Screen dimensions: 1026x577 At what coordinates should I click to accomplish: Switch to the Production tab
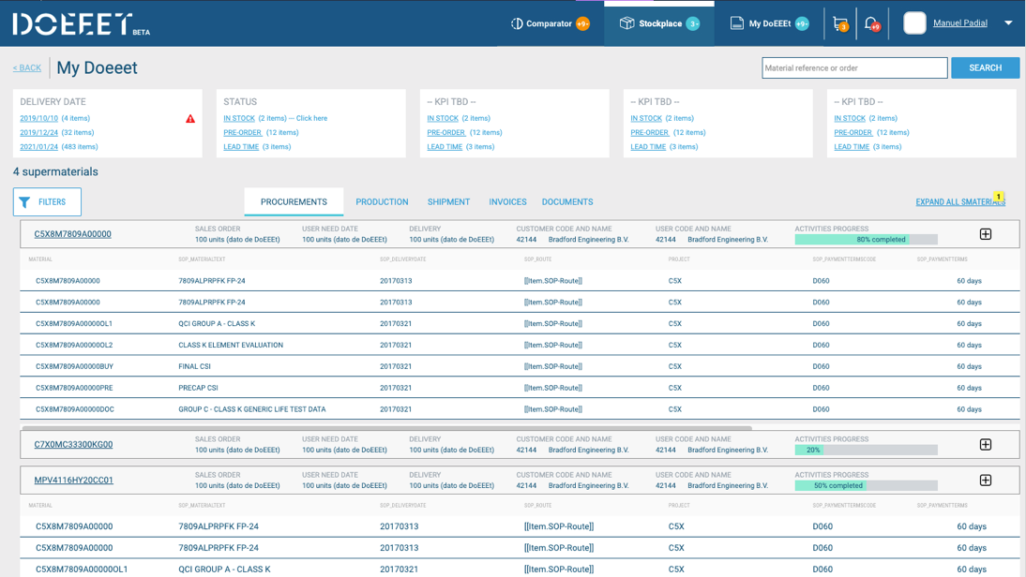coord(382,202)
